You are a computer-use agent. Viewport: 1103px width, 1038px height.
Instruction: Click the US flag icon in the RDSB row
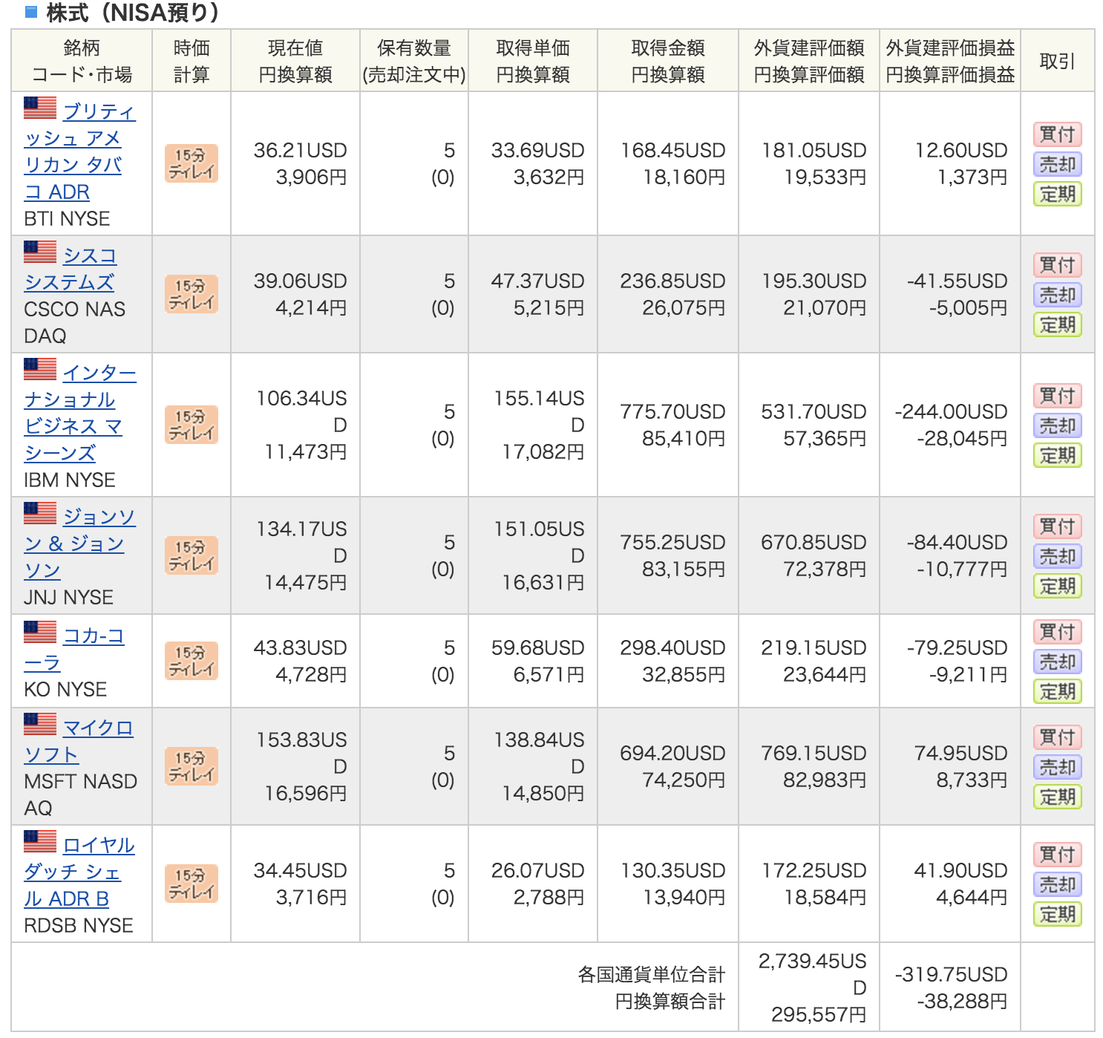coord(40,842)
